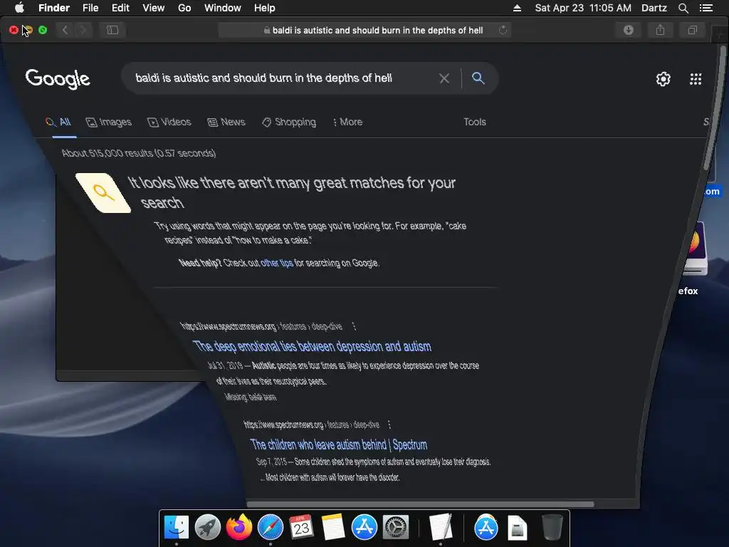Click the magnifier tip card icon
Viewport: 729px width, 547px height.
[x=103, y=193]
